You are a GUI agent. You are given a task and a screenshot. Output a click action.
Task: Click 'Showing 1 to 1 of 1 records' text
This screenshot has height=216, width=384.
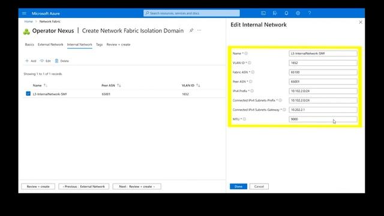[43, 74]
